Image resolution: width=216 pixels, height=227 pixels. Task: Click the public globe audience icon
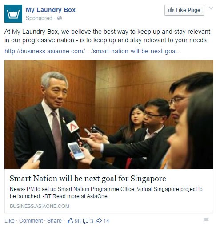60,18
